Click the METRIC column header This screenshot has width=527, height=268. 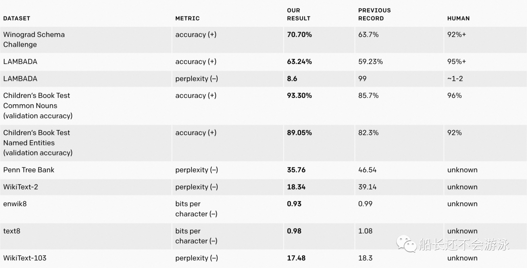click(187, 19)
